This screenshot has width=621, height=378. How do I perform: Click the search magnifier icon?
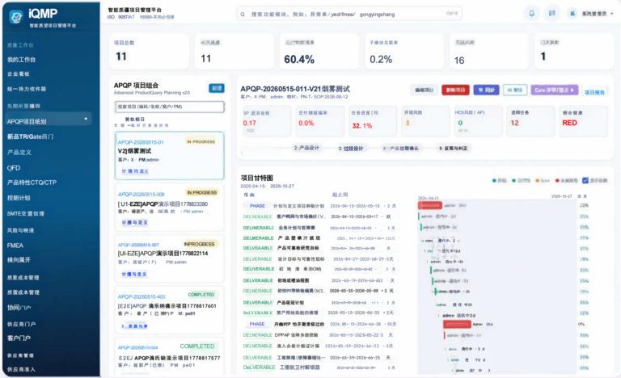[243, 15]
